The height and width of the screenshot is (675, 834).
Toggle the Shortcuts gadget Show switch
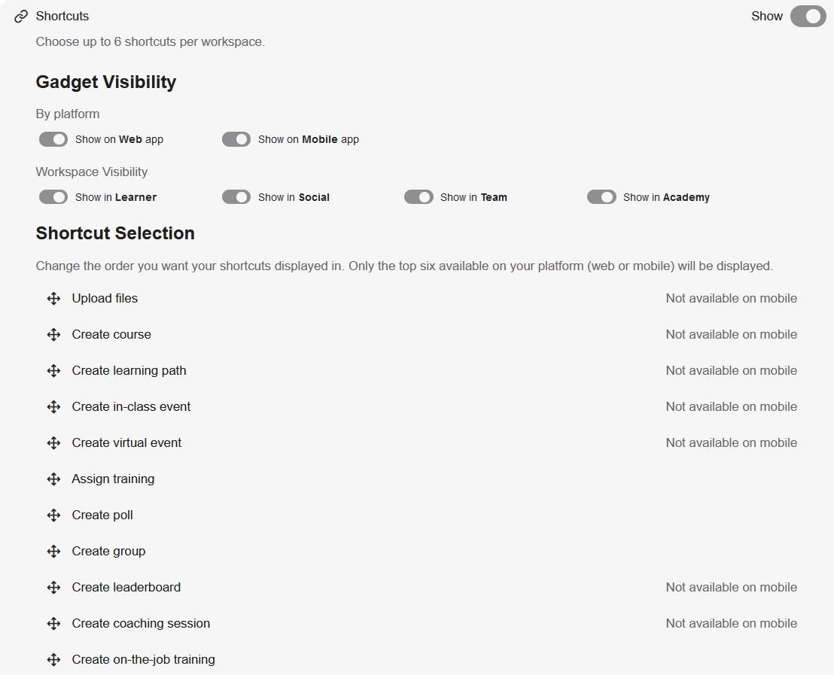click(x=808, y=17)
